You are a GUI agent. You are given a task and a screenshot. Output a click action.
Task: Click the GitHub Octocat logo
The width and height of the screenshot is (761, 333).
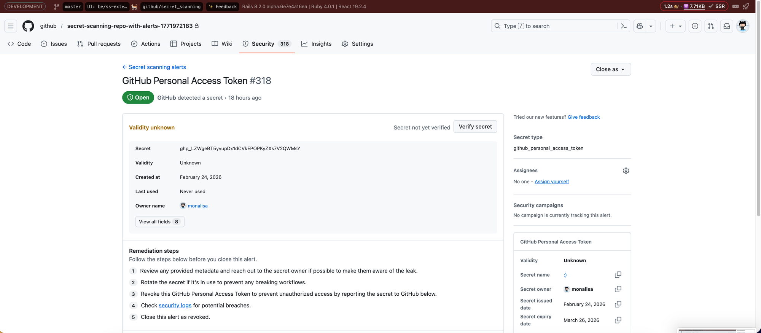coord(28,26)
